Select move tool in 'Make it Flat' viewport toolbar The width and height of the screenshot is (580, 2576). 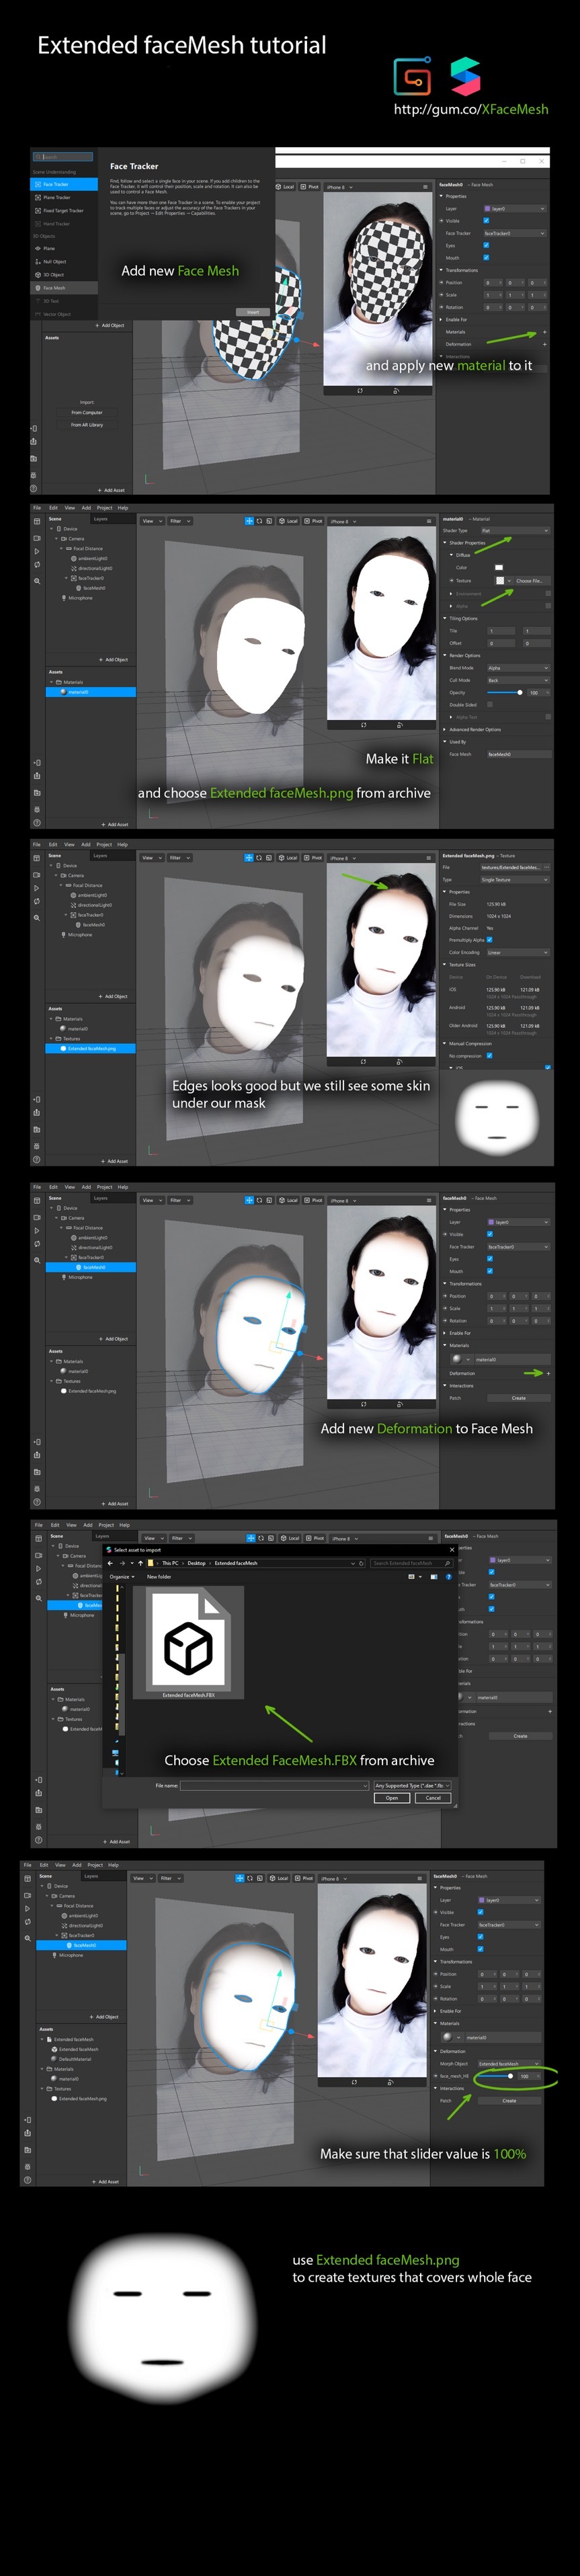249,521
